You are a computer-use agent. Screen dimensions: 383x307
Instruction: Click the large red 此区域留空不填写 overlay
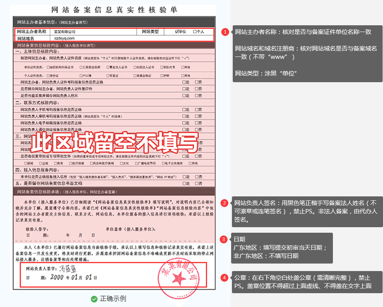click(x=114, y=143)
